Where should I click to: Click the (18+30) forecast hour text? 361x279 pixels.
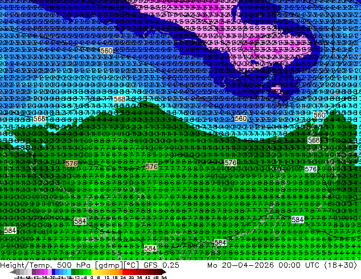pos(341,265)
